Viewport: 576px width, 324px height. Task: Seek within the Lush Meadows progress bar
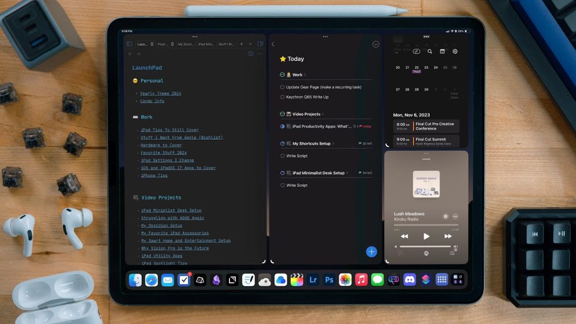click(x=426, y=225)
